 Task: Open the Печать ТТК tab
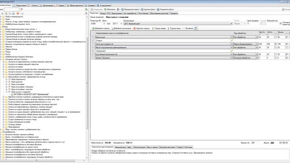coord(105,13)
